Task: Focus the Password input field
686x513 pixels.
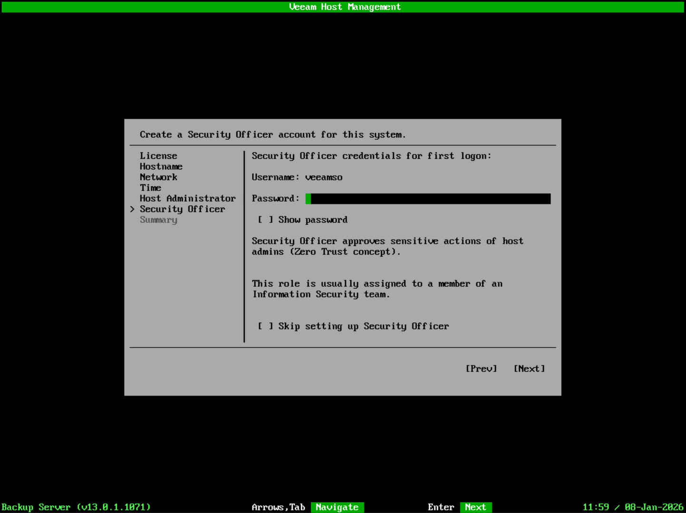Action: click(428, 199)
